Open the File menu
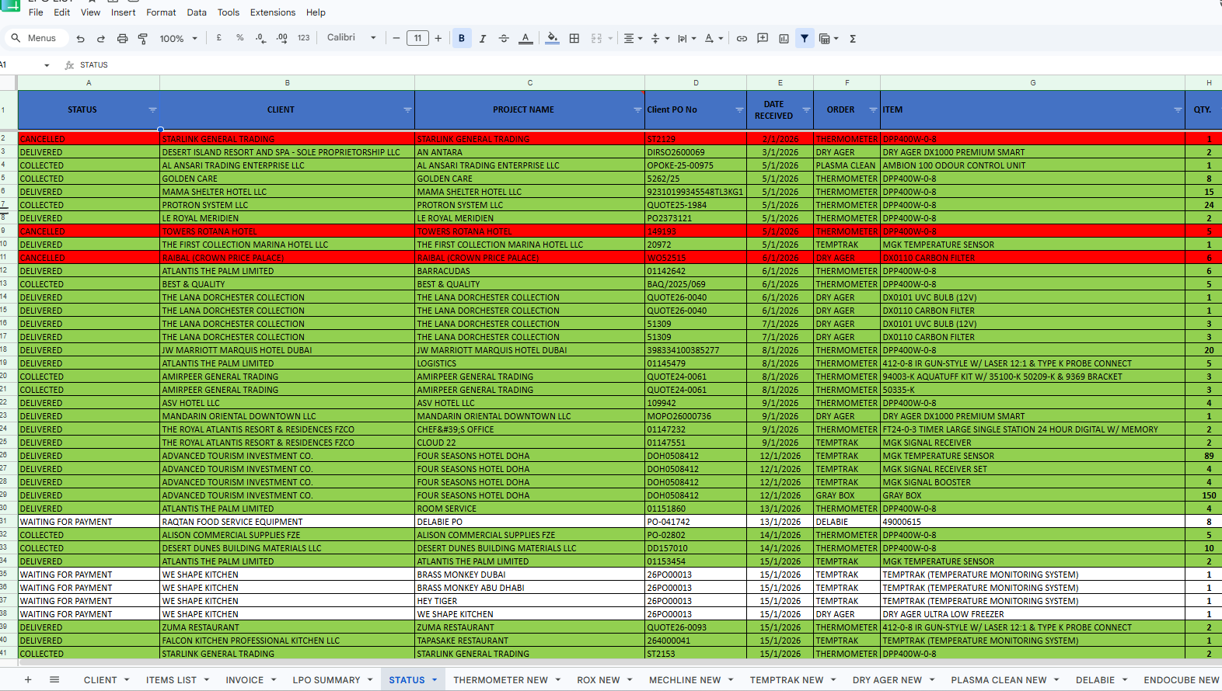Screen dimensions: 1222x691 click(36, 12)
